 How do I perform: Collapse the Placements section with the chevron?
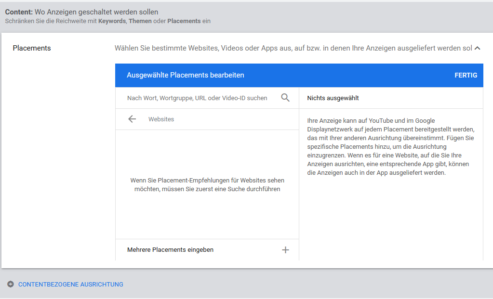point(478,48)
